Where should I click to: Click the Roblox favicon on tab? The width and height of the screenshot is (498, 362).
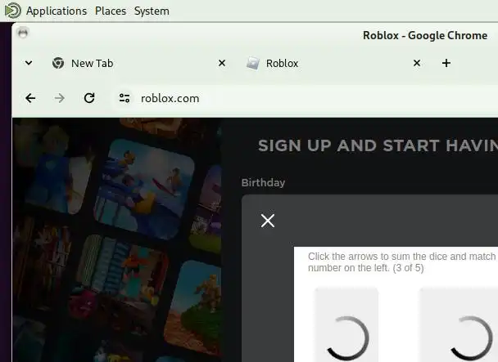click(x=253, y=63)
